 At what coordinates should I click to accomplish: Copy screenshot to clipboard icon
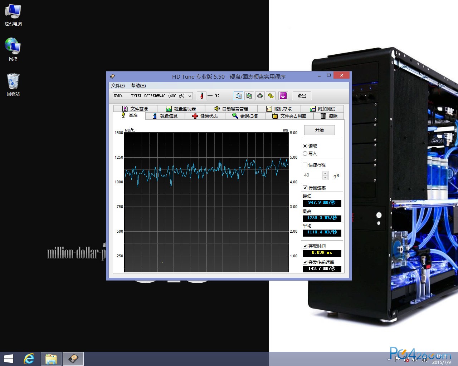pos(249,96)
